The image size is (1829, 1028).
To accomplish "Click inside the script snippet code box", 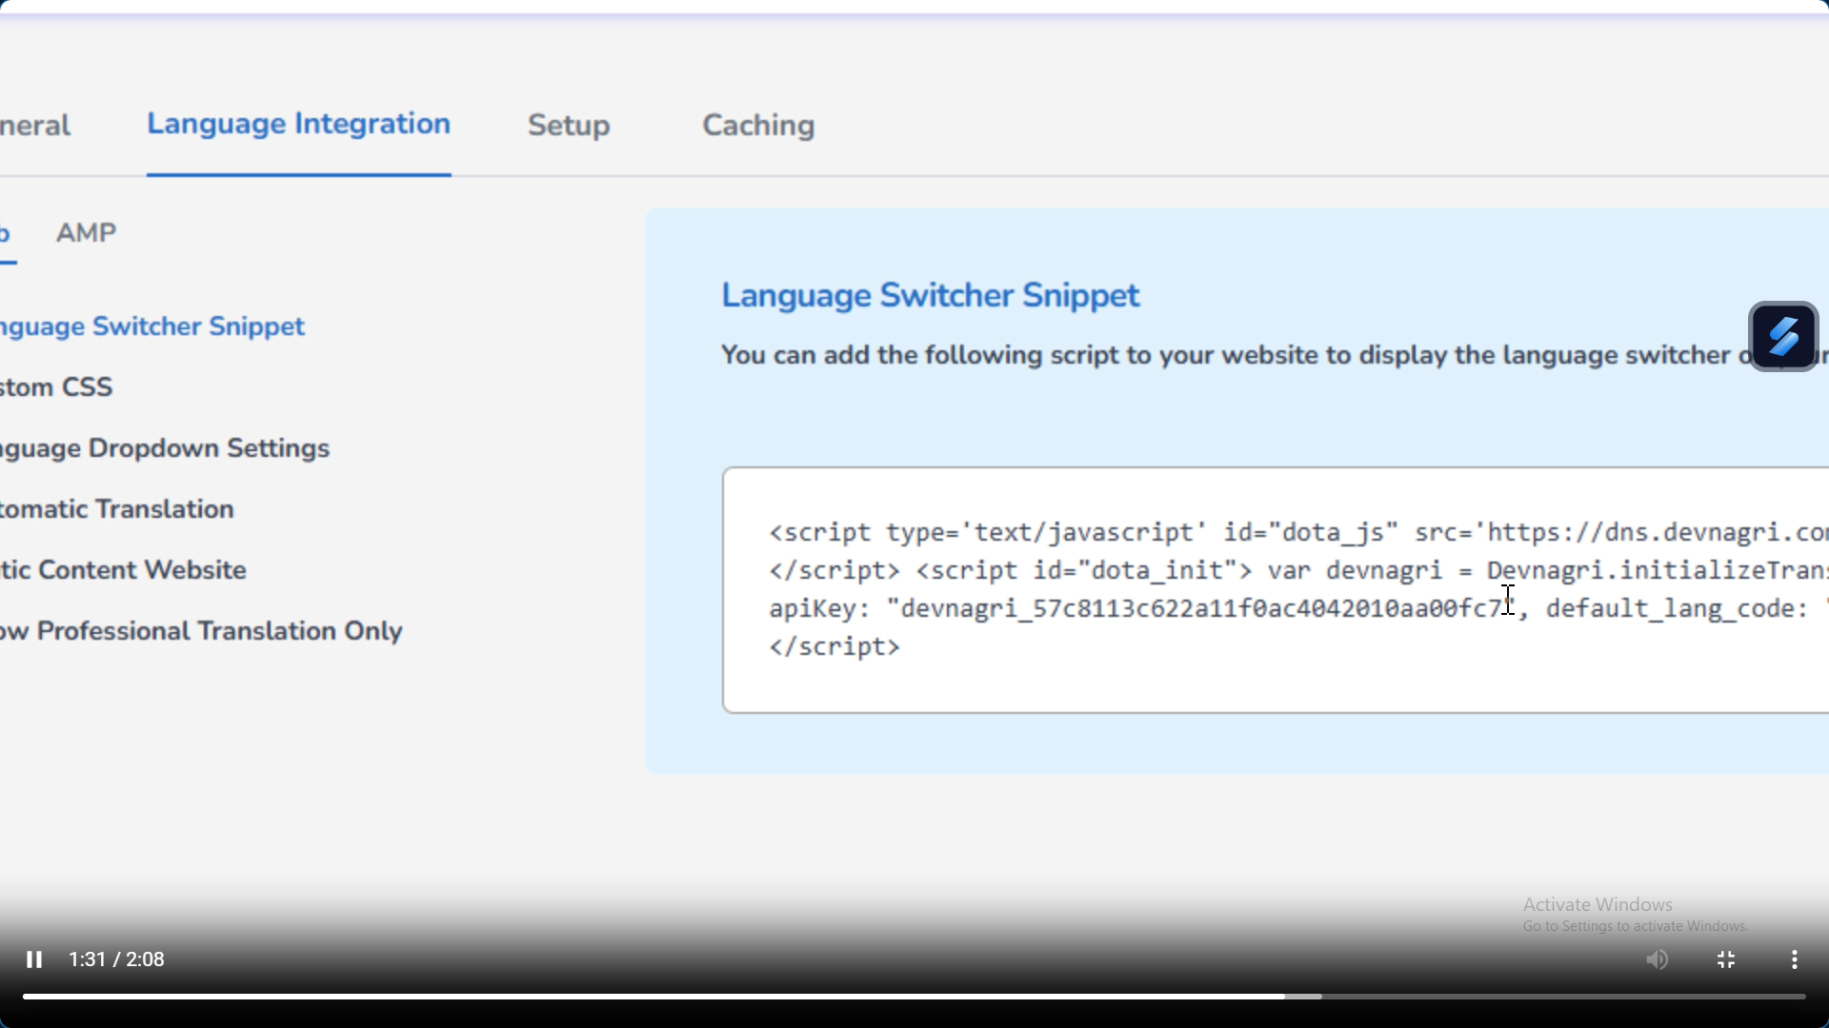I will click(x=1276, y=590).
